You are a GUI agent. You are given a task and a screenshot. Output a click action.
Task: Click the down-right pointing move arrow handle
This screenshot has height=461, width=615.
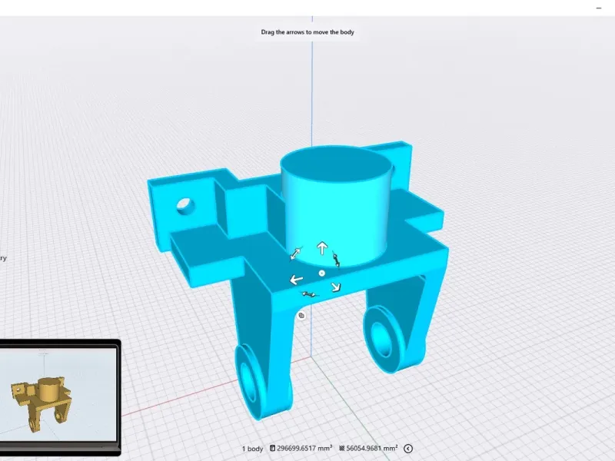tap(336, 287)
